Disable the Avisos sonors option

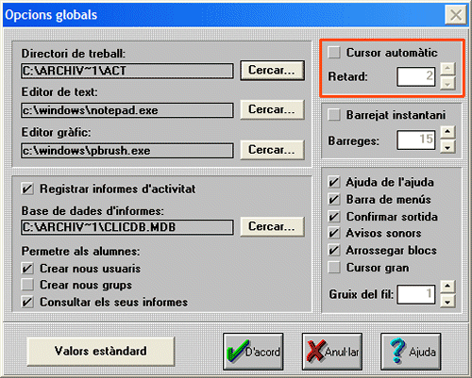point(334,233)
